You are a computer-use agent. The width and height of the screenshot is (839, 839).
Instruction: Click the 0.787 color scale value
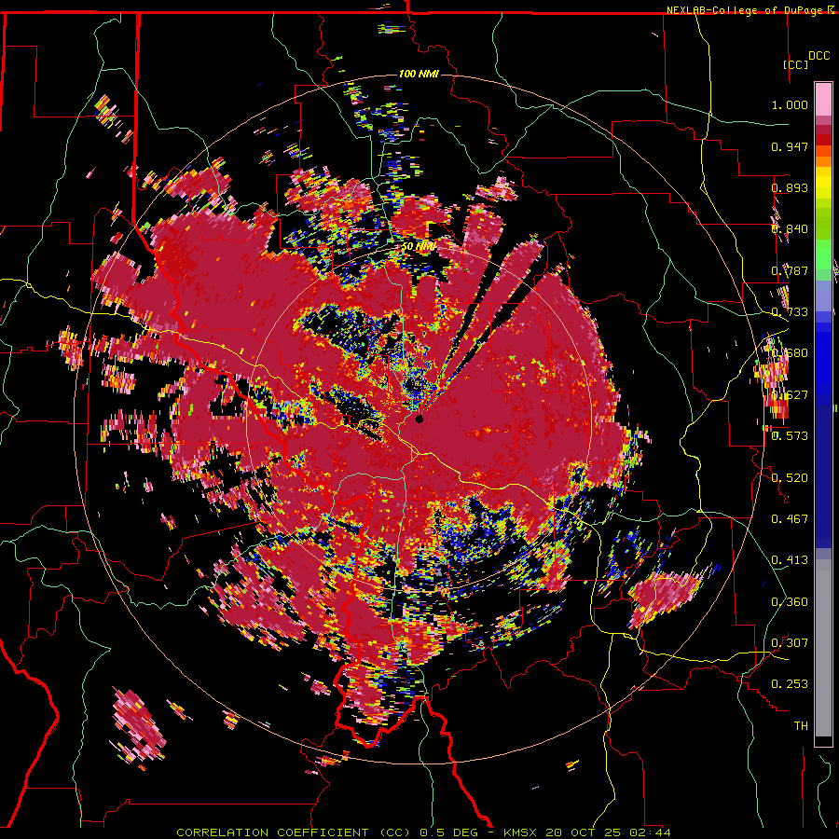pyautogui.click(x=790, y=270)
